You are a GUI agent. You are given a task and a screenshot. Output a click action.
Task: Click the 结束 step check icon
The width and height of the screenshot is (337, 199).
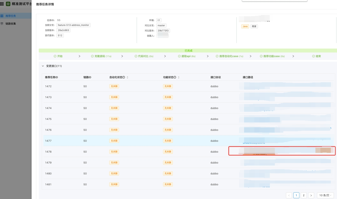pos(313,56)
